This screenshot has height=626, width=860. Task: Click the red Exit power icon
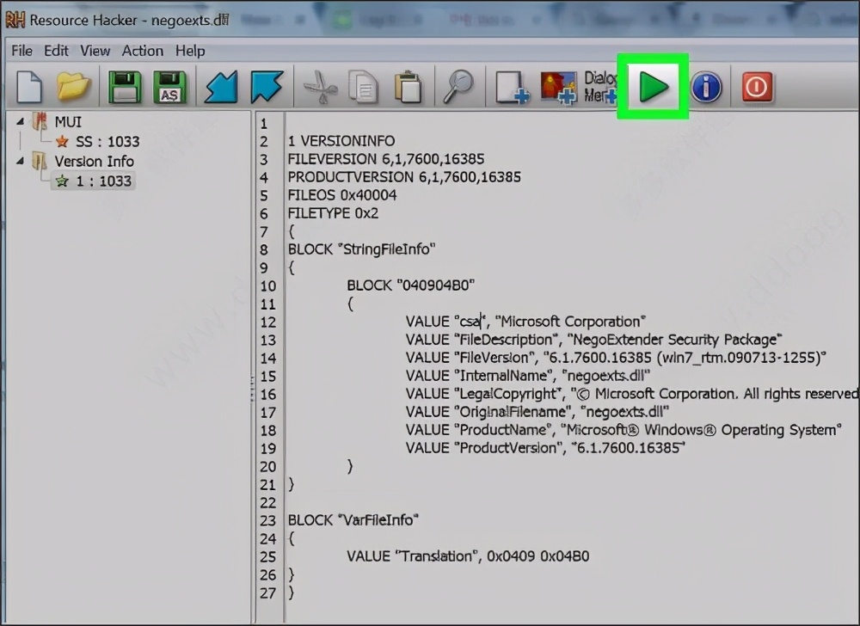click(x=756, y=86)
